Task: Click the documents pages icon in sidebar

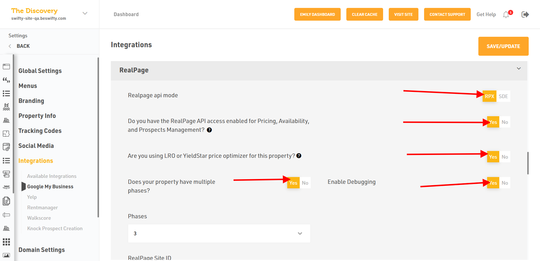Action: [6, 201]
